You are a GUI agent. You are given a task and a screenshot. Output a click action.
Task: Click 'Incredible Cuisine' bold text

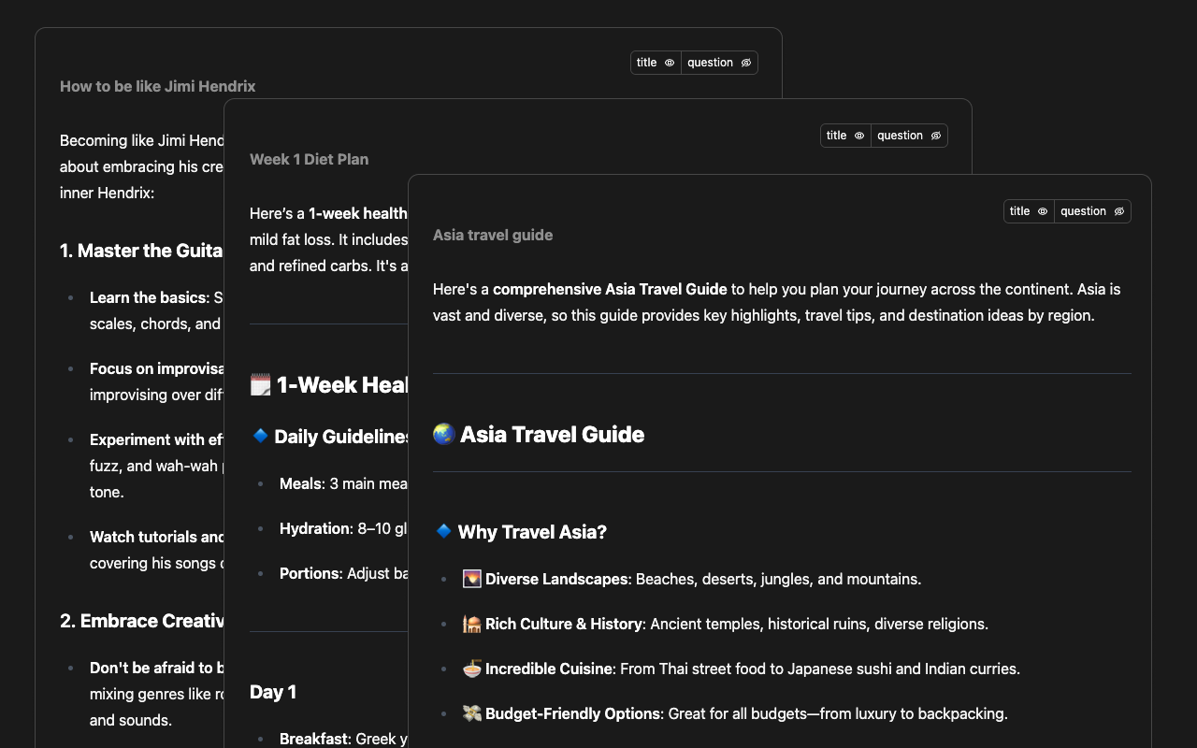pos(549,669)
